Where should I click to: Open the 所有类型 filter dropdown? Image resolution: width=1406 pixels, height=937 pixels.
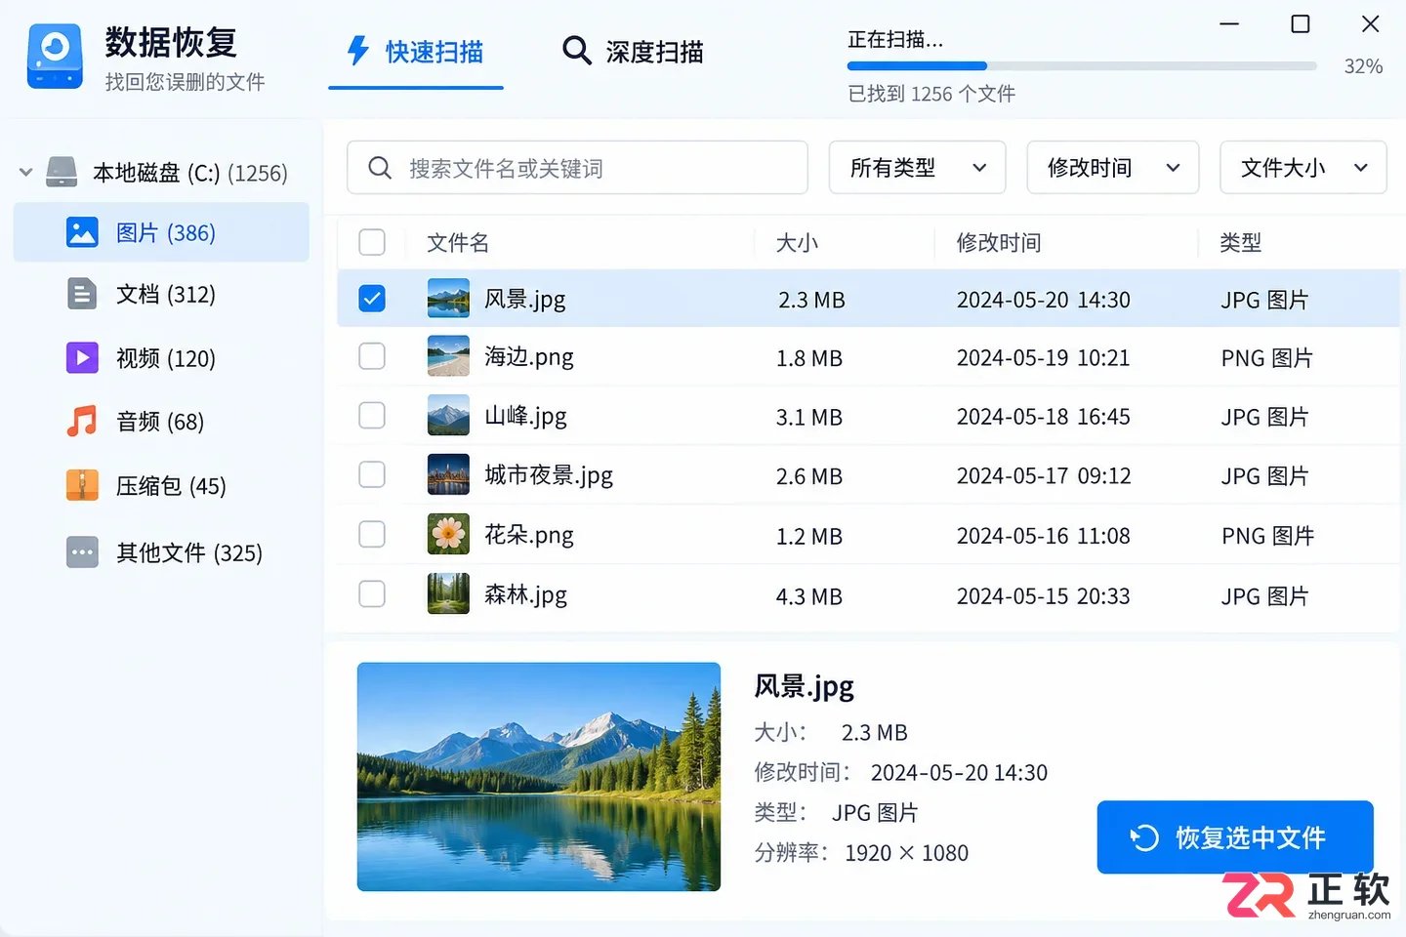tap(917, 168)
